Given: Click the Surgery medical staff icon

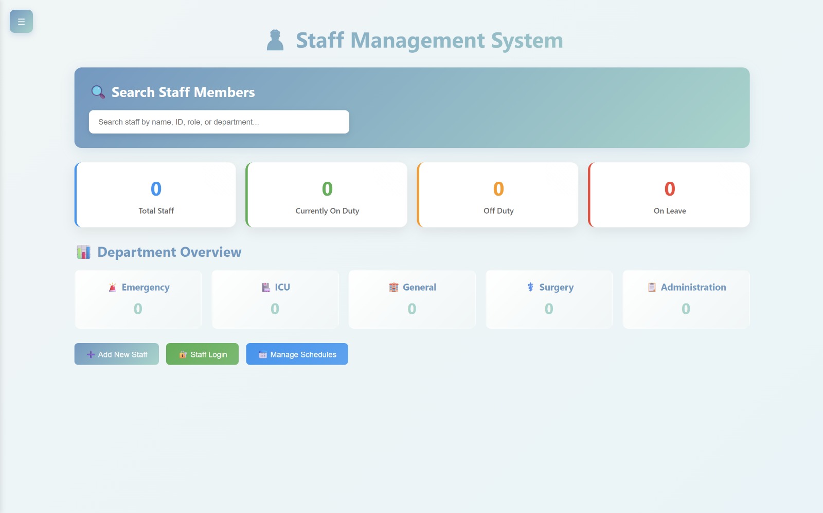Looking at the screenshot, I should click(530, 288).
